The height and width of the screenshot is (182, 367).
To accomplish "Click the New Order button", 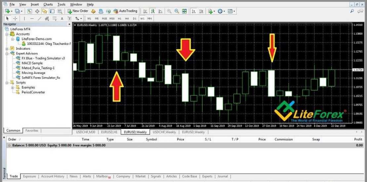I will tap(78, 11).
